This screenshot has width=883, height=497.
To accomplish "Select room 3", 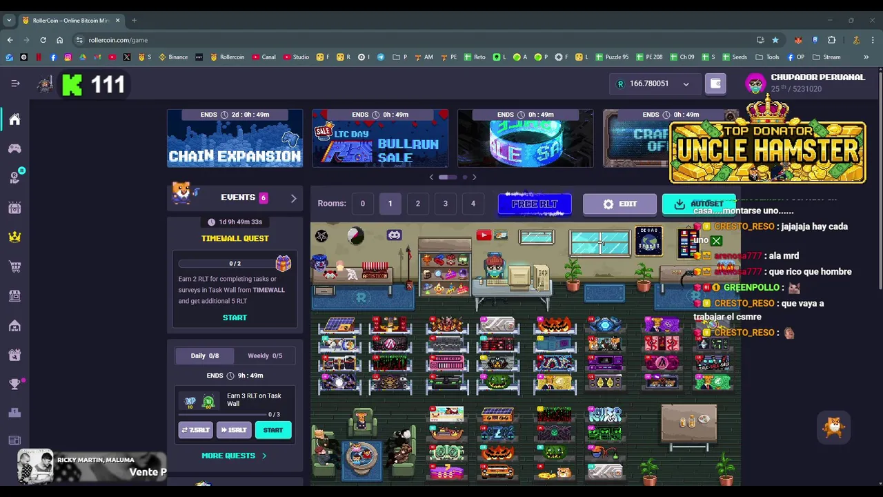I will pos(445,204).
